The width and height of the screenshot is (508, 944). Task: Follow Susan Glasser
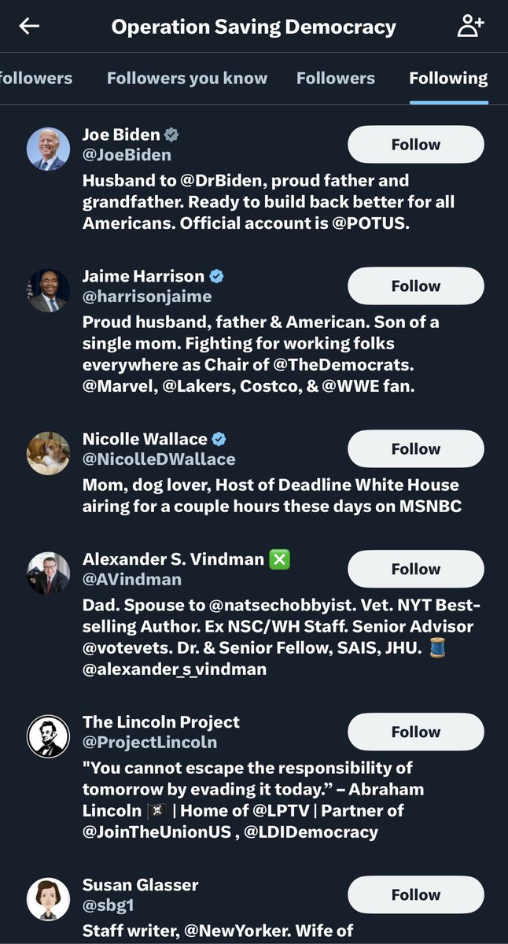click(415, 895)
